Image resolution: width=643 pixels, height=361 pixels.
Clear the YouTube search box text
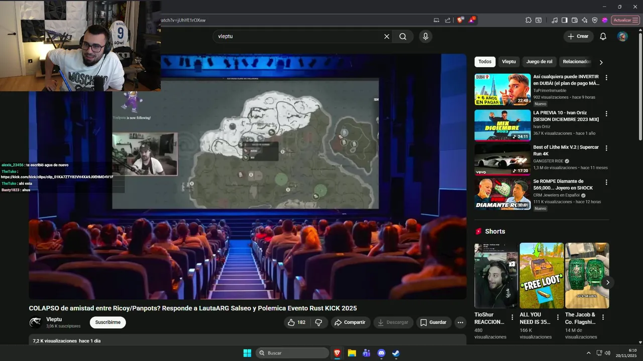coord(387,36)
